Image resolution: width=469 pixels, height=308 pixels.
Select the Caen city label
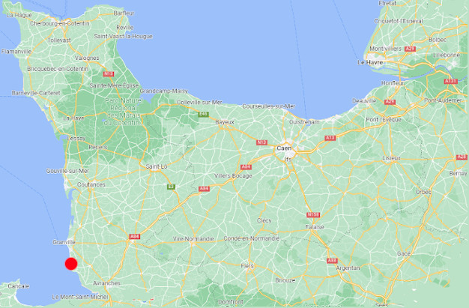[x=284, y=148]
